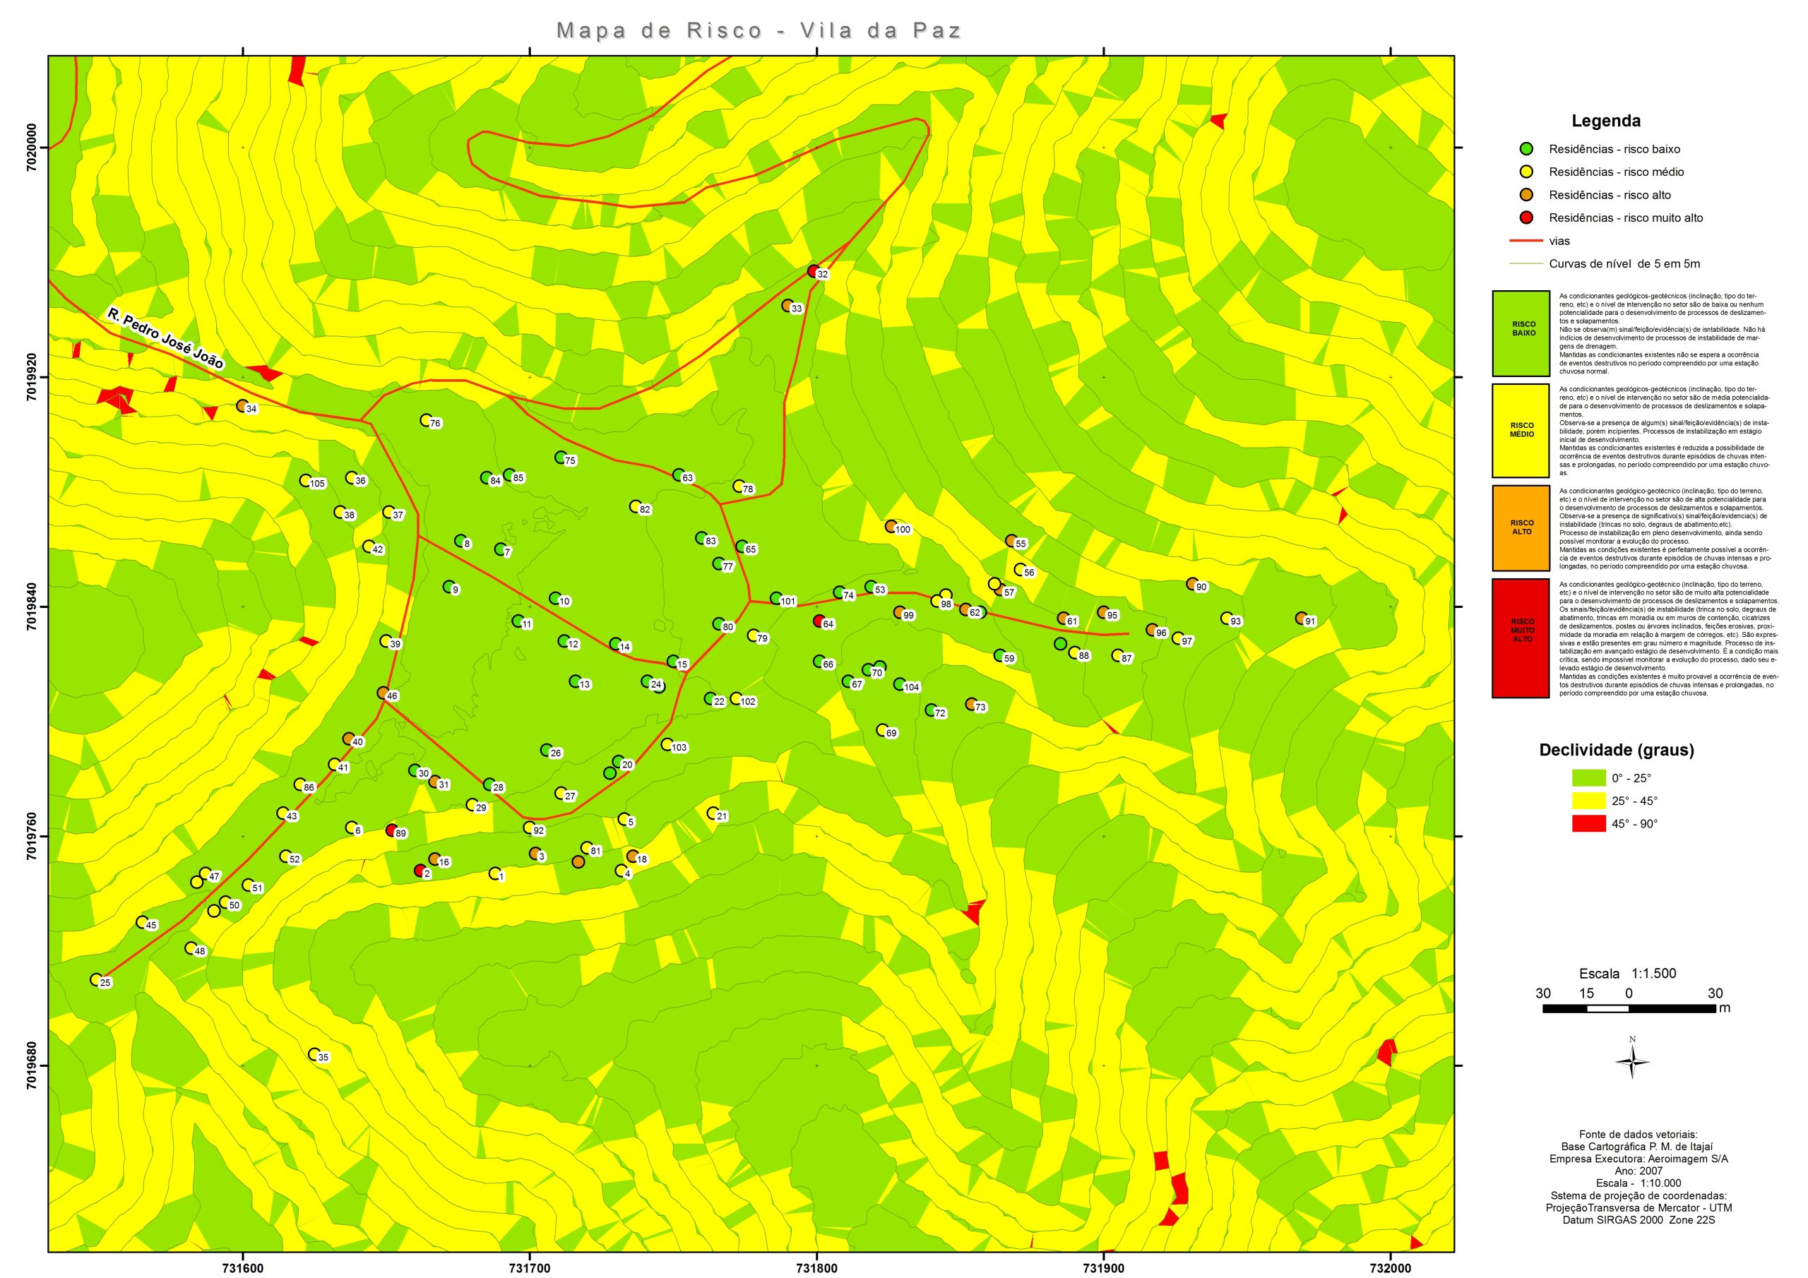The width and height of the screenshot is (1808, 1278).
Task: Click the green residence marker numbered 75
Action: tap(560, 457)
